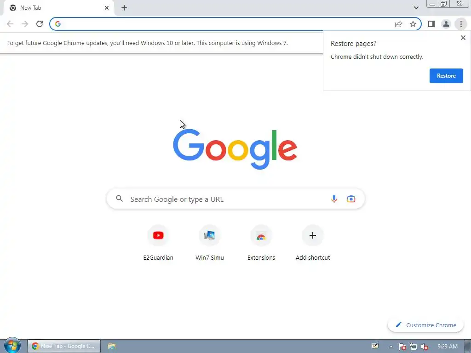Click the Search Google or type a URL box
The image size is (471, 353).
click(x=235, y=199)
